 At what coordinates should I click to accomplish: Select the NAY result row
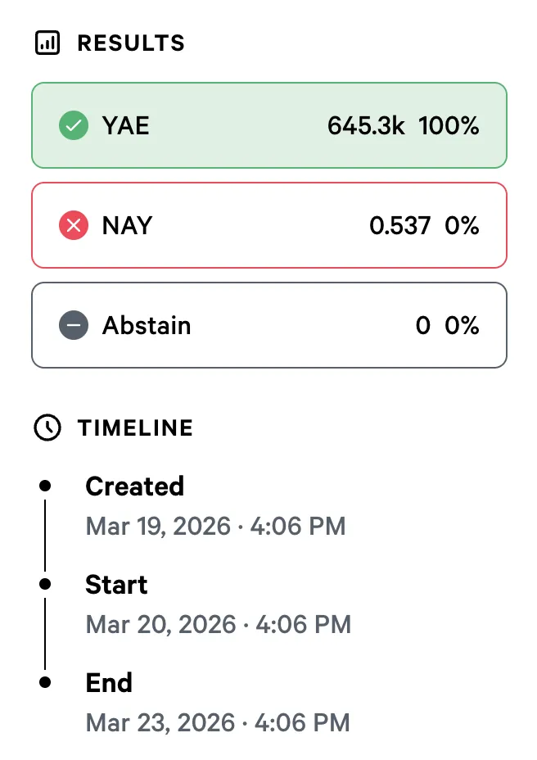coord(268,225)
